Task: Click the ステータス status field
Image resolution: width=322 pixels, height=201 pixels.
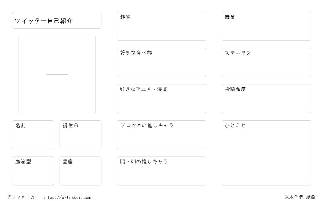Action: tap(266, 62)
